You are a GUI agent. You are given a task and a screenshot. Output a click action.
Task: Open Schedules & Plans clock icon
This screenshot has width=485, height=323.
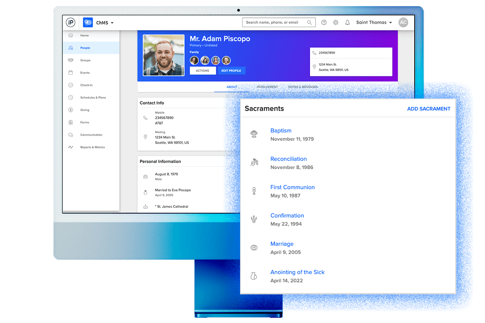click(71, 98)
